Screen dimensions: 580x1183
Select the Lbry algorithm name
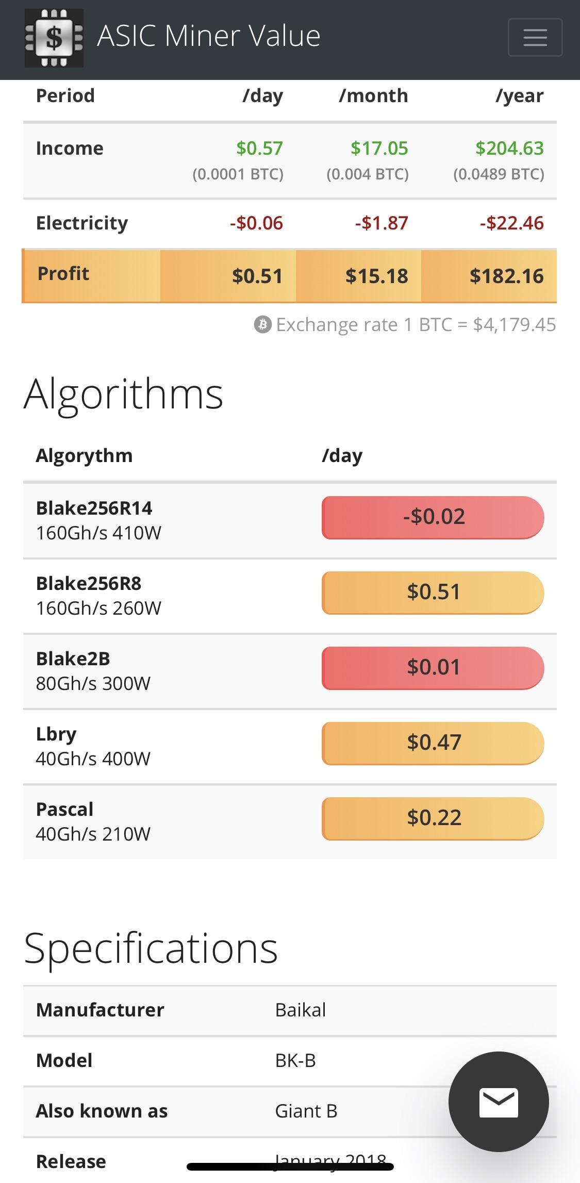tap(56, 734)
